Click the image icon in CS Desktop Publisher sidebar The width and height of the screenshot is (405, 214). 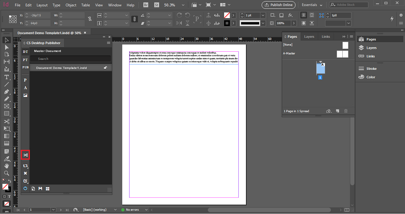[25, 95]
